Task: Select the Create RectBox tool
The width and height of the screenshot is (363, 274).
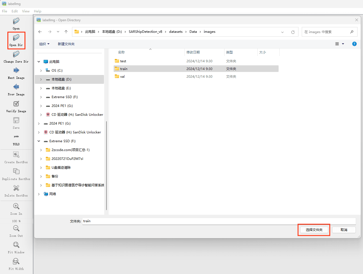Action: click(x=16, y=158)
